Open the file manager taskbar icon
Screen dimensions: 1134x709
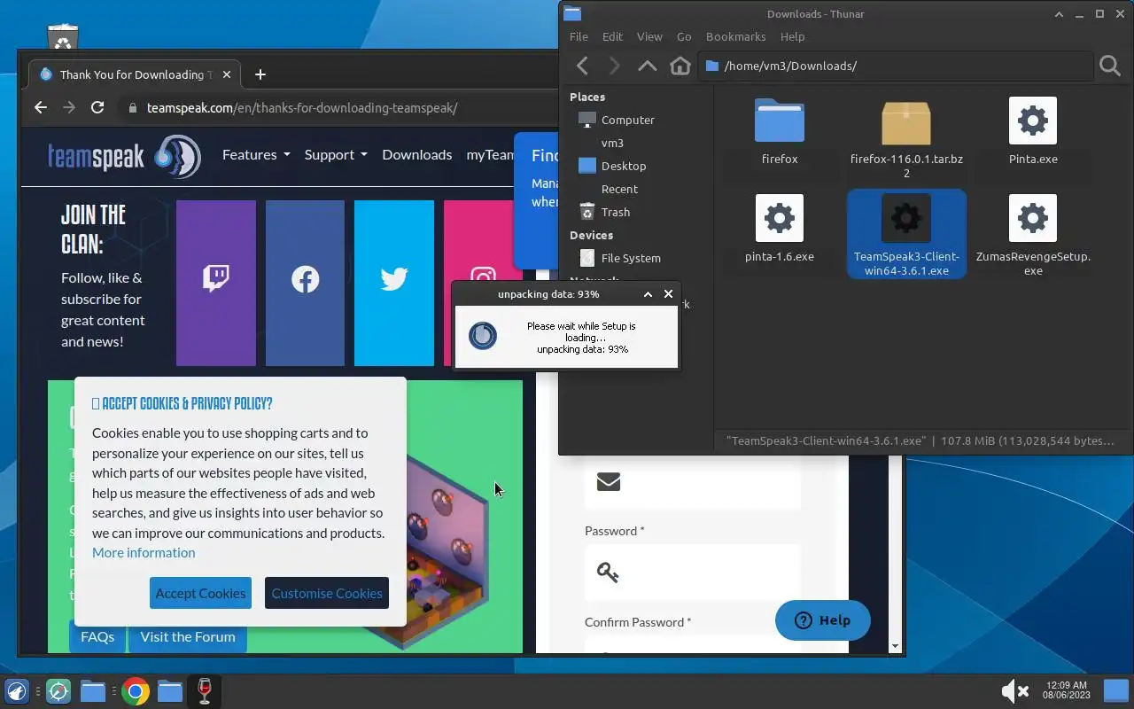[x=93, y=691]
